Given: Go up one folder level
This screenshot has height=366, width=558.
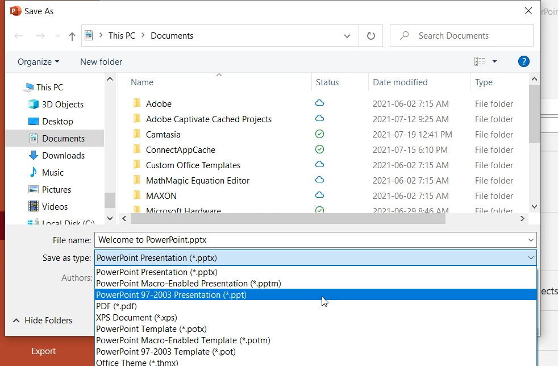Looking at the screenshot, I should (x=72, y=36).
